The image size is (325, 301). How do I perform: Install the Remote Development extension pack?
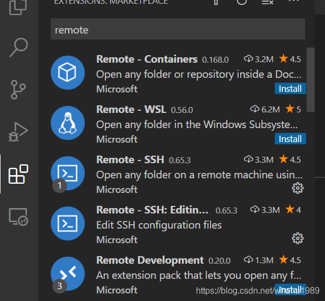[290, 290]
